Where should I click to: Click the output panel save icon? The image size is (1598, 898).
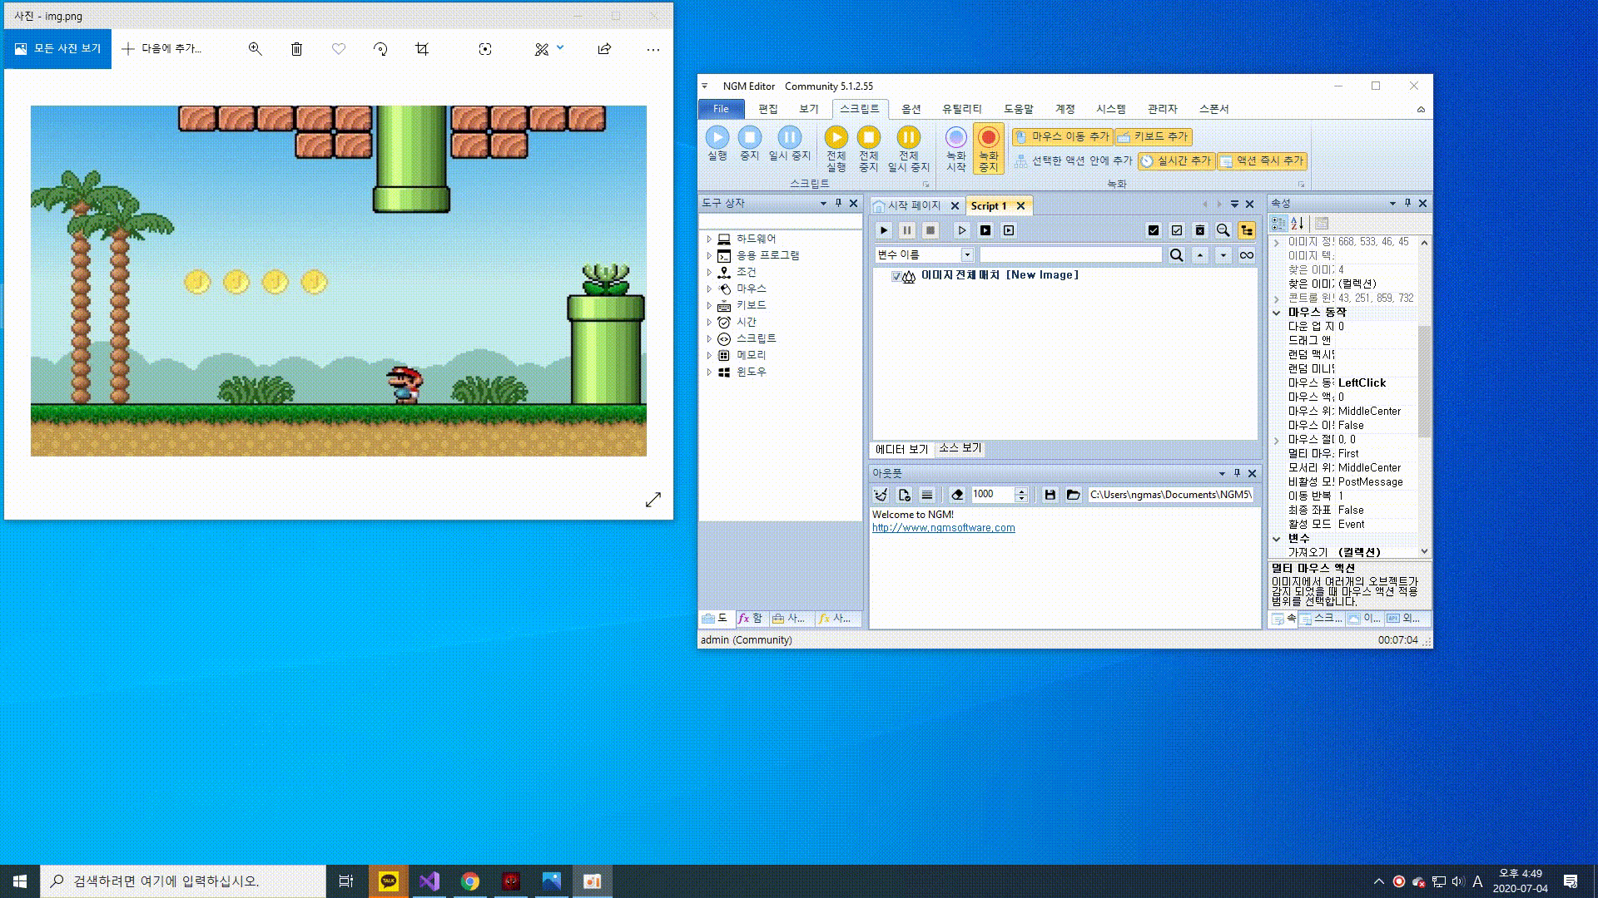(x=1050, y=495)
